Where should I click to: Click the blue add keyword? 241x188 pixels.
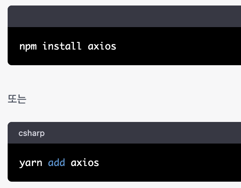[x=56, y=163]
